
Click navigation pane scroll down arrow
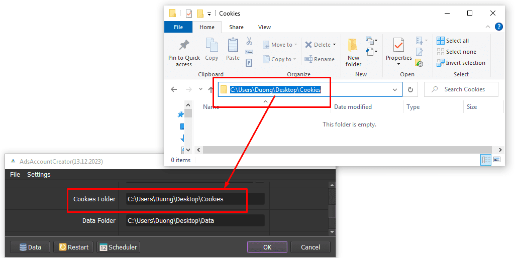click(x=188, y=150)
